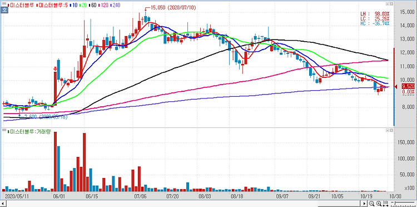
Task: Click the LC : 25.26% value
Action: point(375,18)
